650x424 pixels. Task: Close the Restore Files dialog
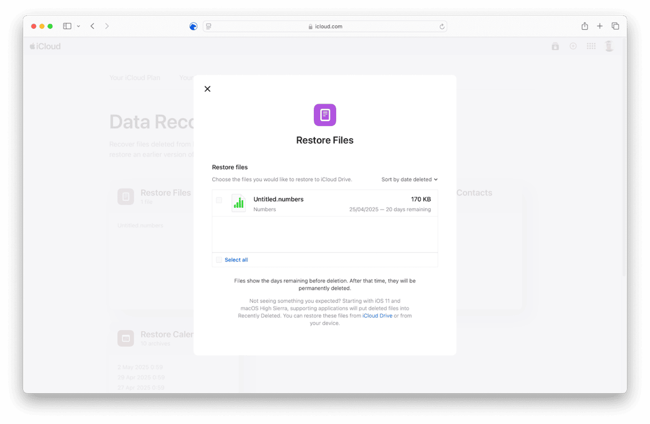click(x=207, y=89)
